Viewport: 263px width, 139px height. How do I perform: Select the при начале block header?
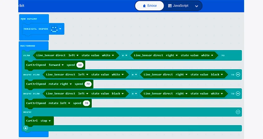(x=29, y=19)
